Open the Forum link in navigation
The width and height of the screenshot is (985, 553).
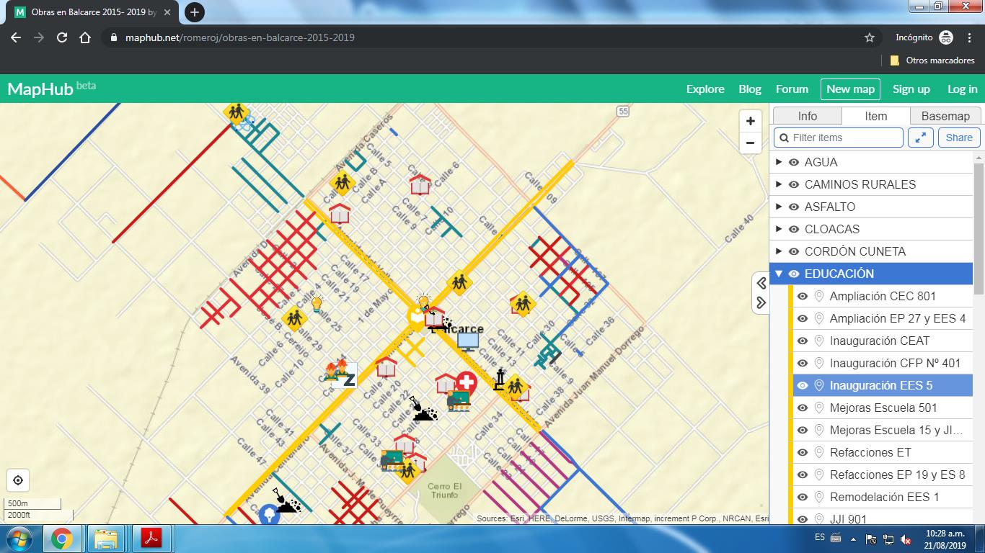[x=792, y=89]
